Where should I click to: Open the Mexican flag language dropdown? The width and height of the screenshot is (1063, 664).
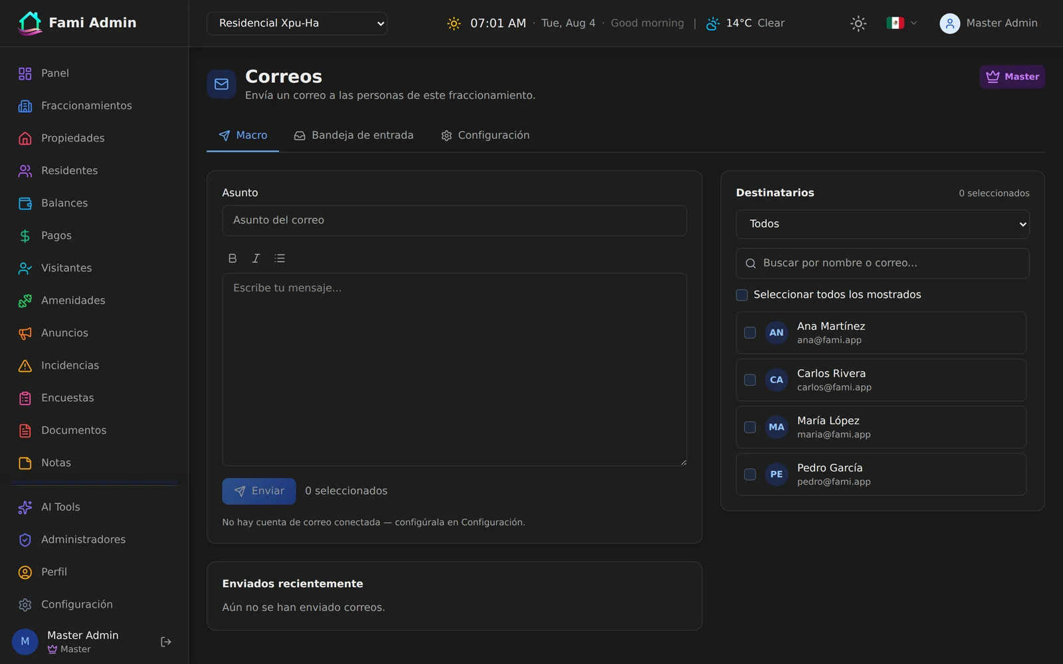(902, 23)
